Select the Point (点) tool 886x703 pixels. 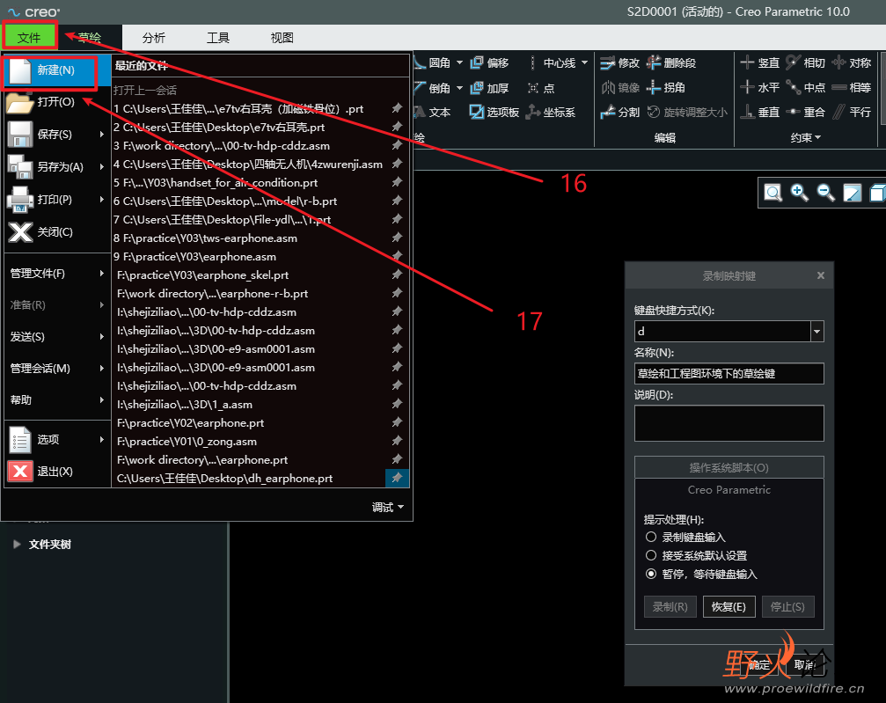[x=541, y=88]
